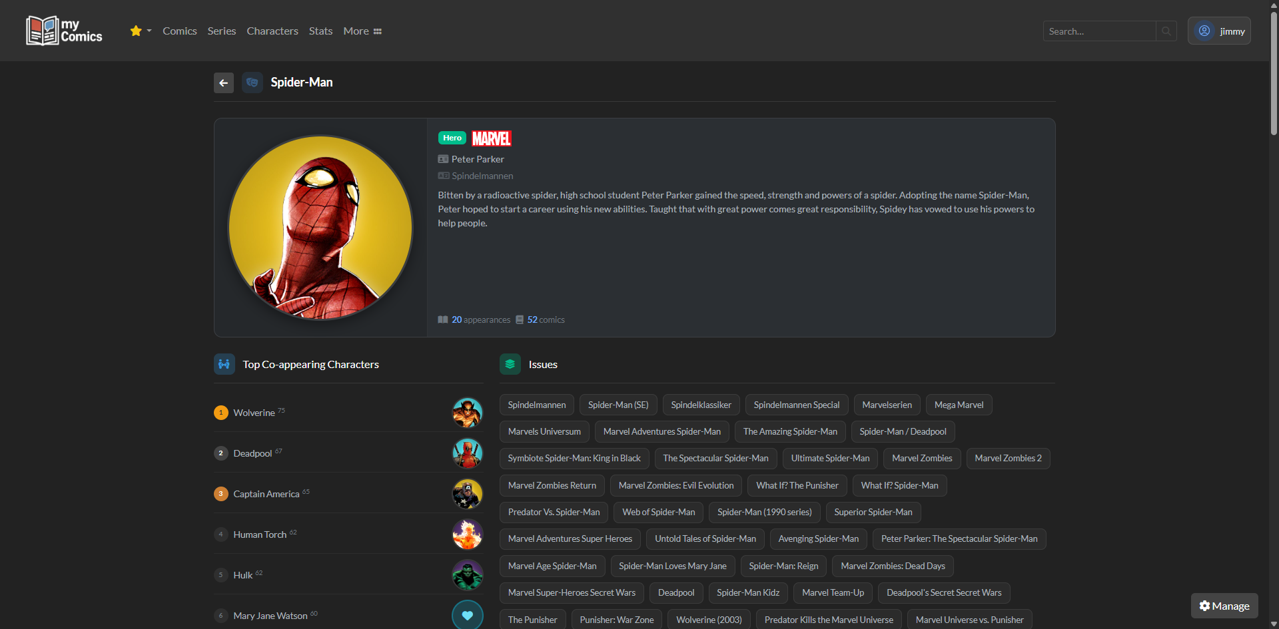Open Superior Spider-Man series
The height and width of the screenshot is (629, 1279).
[873, 512]
